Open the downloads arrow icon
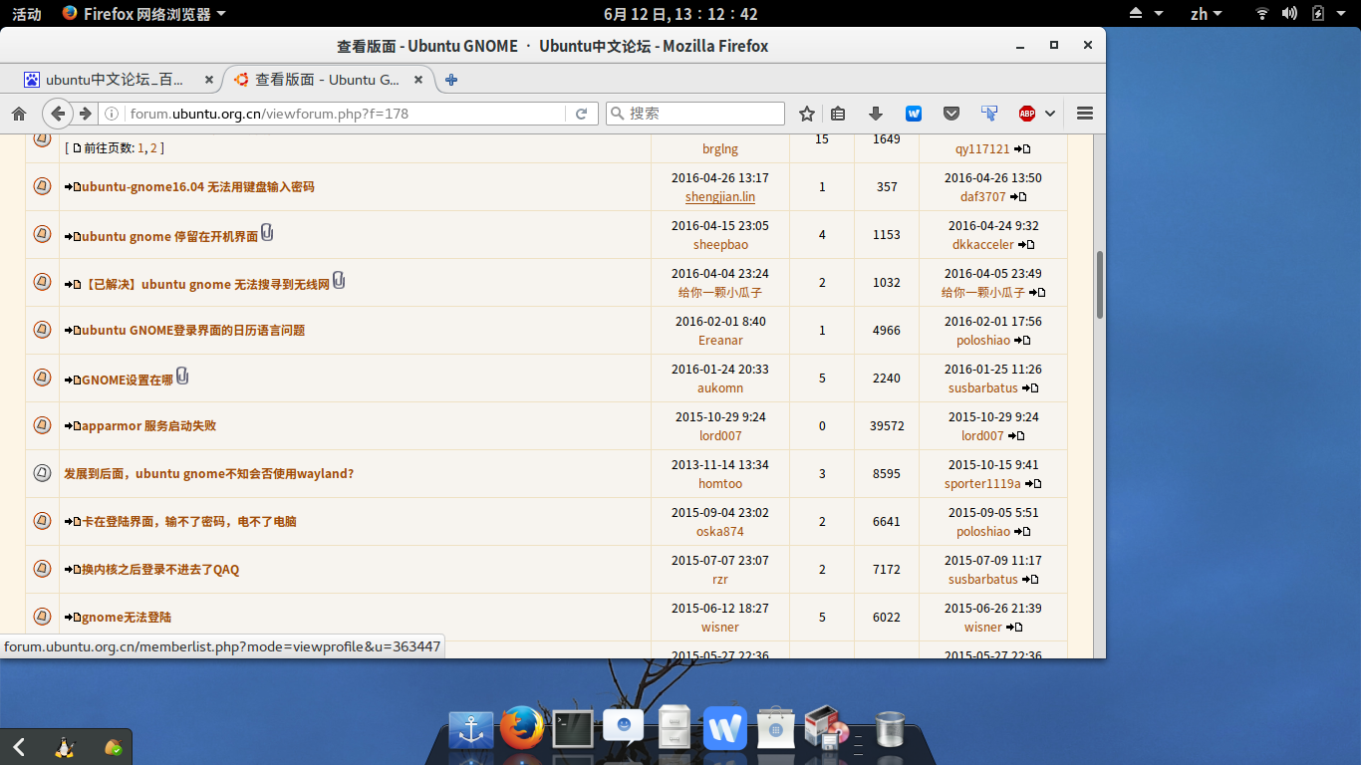The height and width of the screenshot is (765, 1361). point(876,114)
